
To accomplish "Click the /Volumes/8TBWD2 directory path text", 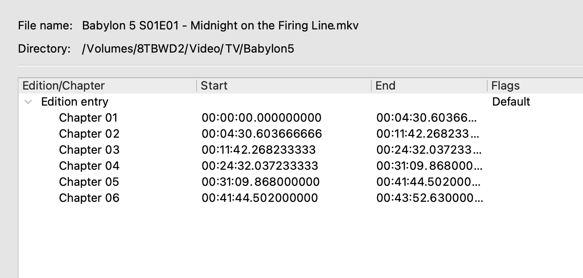I will click(188, 49).
